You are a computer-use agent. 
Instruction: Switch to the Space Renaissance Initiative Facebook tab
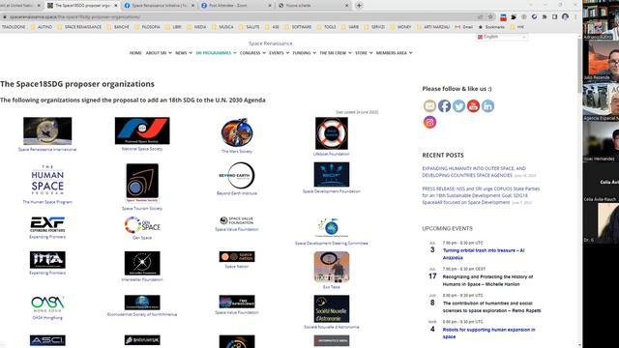160,6
